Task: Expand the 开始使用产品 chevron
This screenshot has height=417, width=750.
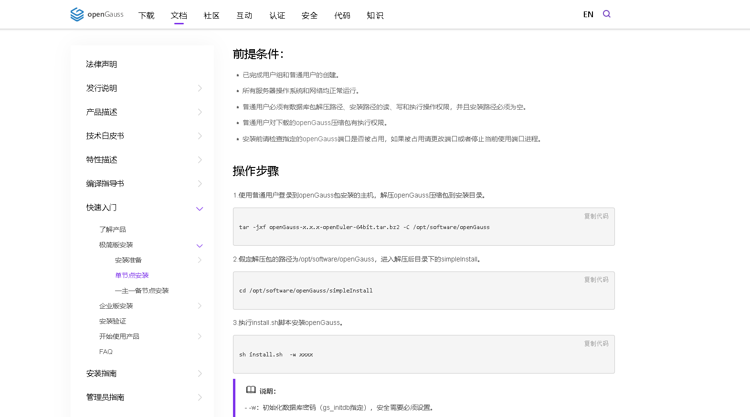Action: [x=200, y=336]
